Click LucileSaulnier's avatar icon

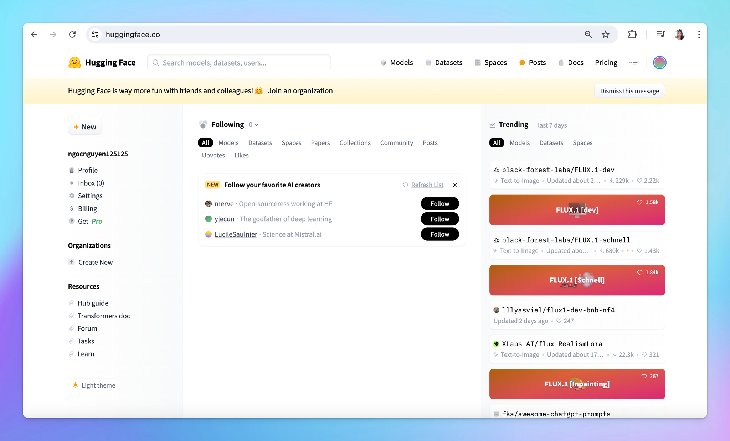209,234
